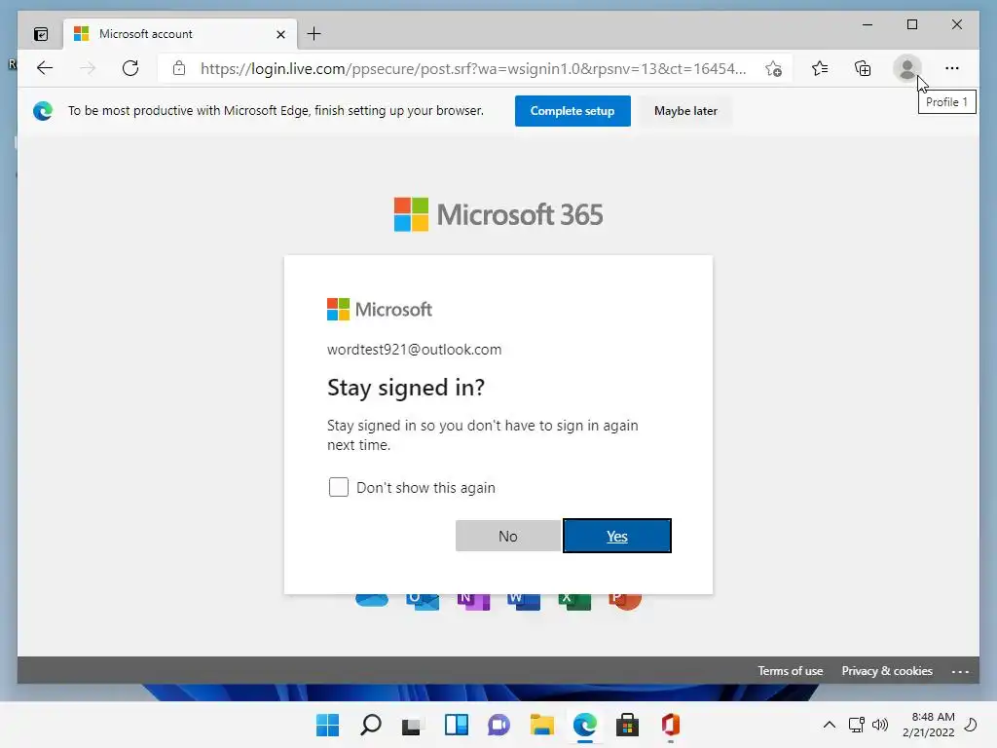Image resolution: width=997 pixels, height=748 pixels.
Task: Check "Don't show this again"
Action: [x=338, y=487]
